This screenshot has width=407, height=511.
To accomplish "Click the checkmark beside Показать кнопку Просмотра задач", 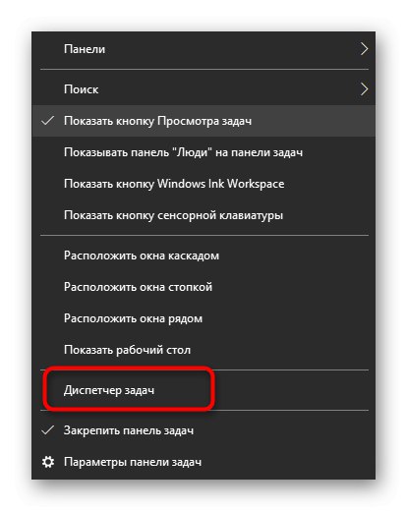I will [48, 121].
